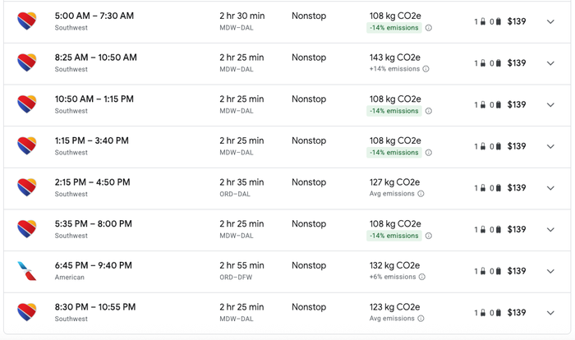Click info icon next to +14% emissions

(425, 69)
